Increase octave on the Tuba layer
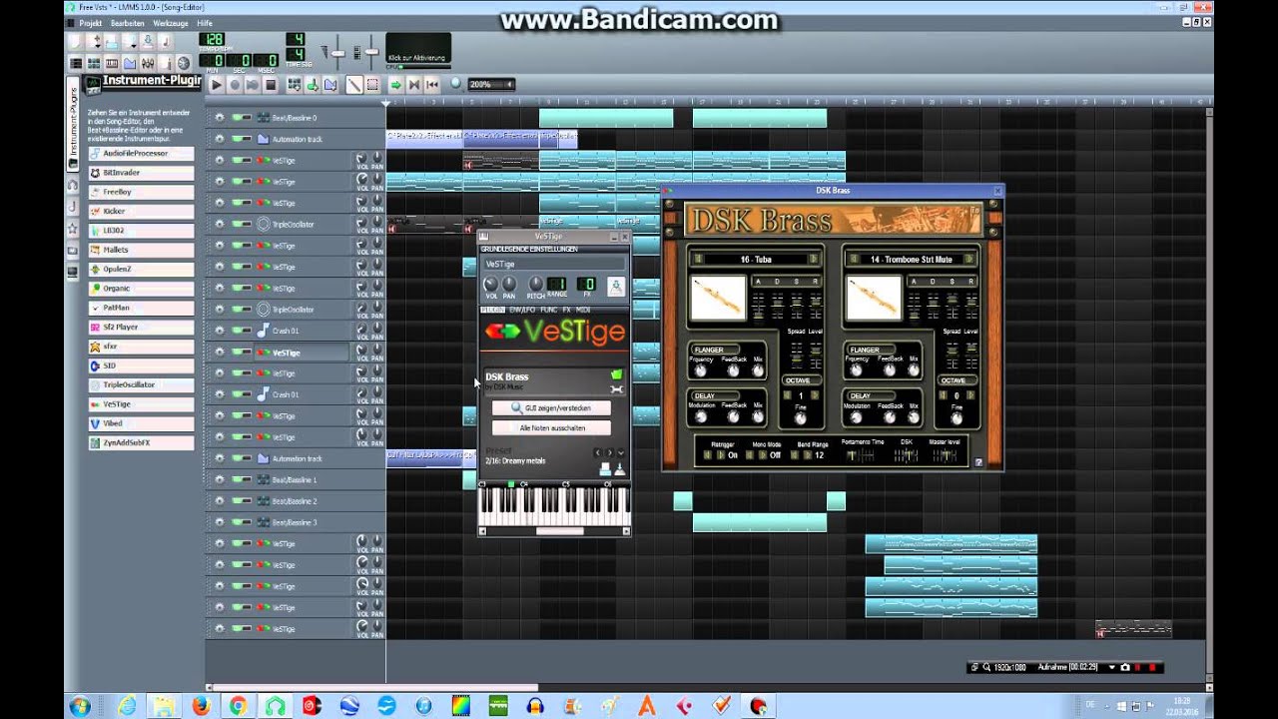This screenshot has width=1278, height=719. coord(815,395)
